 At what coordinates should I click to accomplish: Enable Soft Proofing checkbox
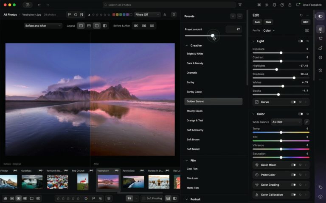click(x=143, y=198)
